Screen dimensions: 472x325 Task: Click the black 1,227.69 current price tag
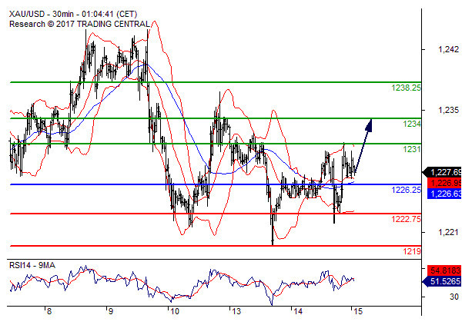442,172
